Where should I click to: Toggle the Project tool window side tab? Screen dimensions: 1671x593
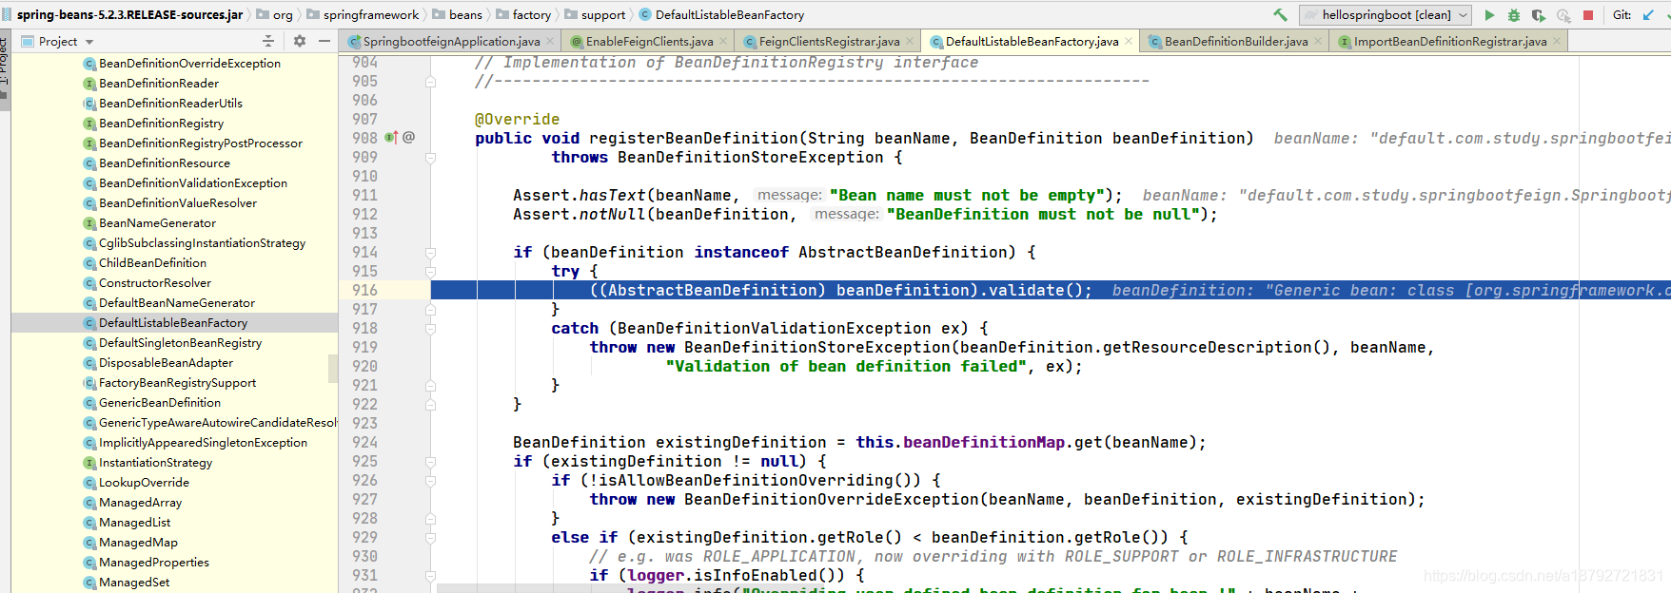[x=5, y=62]
